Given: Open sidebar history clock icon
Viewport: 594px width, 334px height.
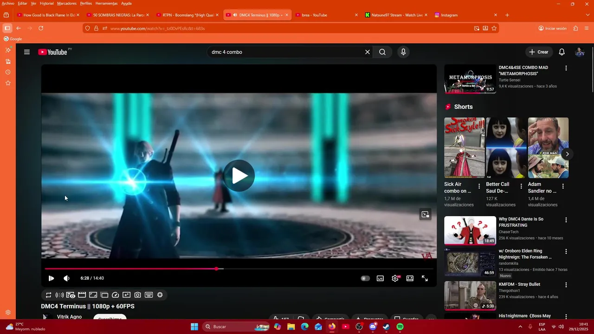Looking at the screenshot, I should 8,72.
